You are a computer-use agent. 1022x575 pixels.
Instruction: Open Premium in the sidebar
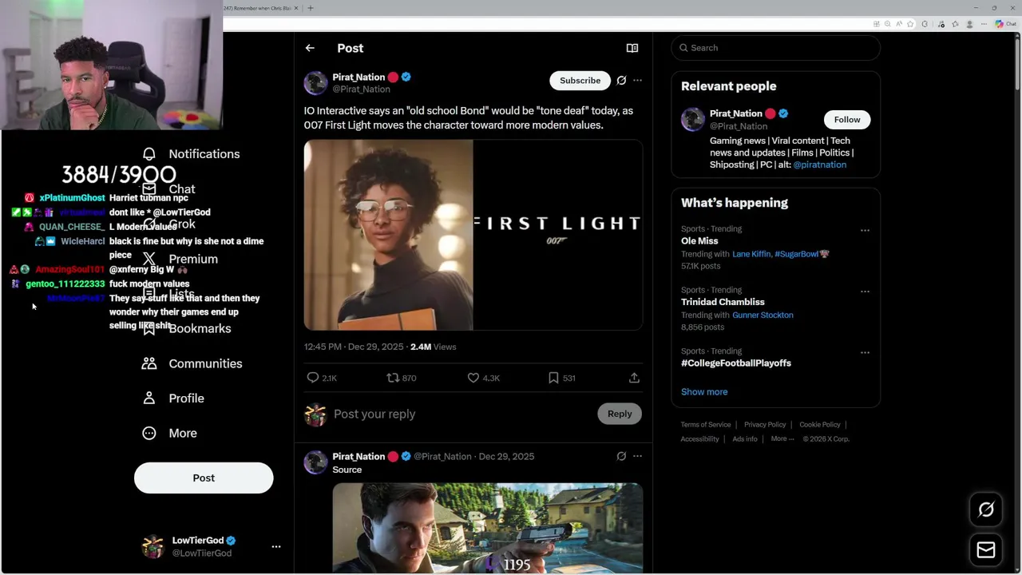click(x=180, y=259)
